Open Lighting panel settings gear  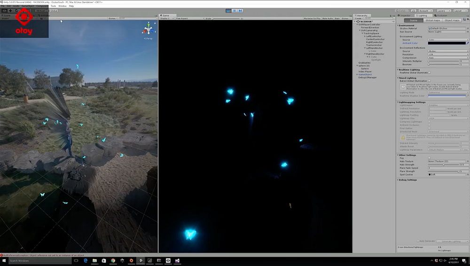pyautogui.click(x=469, y=19)
